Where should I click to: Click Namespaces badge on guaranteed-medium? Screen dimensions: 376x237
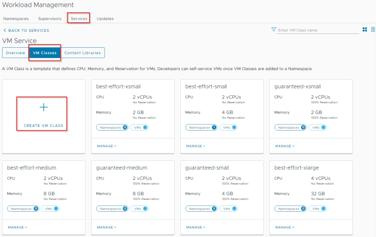(112, 209)
